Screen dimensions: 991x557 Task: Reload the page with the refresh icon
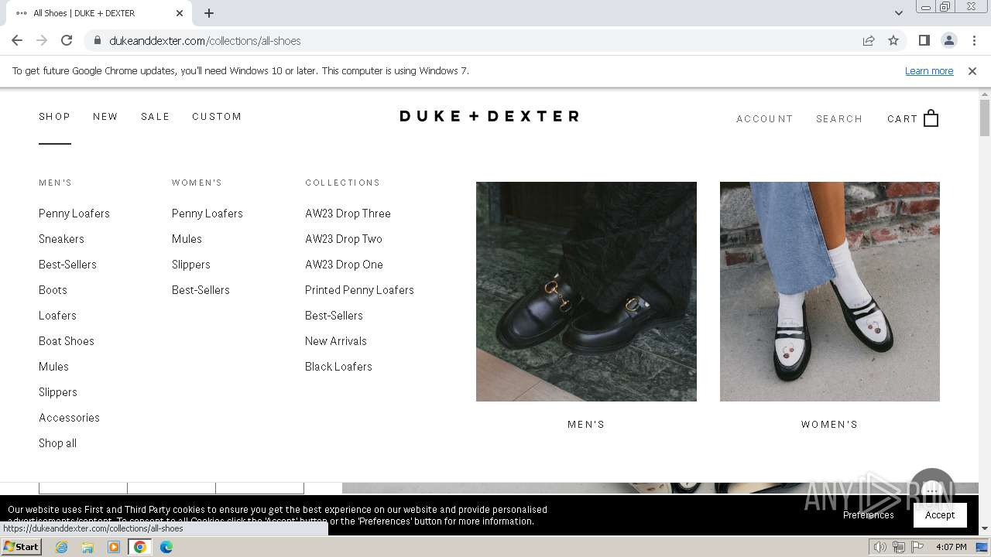67,40
